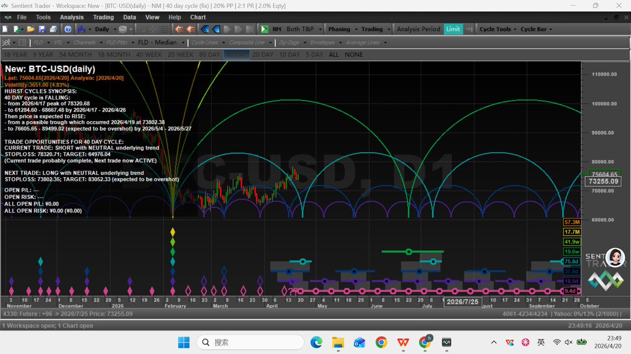
Task: Select NONE cycles button
Action: (354, 55)
